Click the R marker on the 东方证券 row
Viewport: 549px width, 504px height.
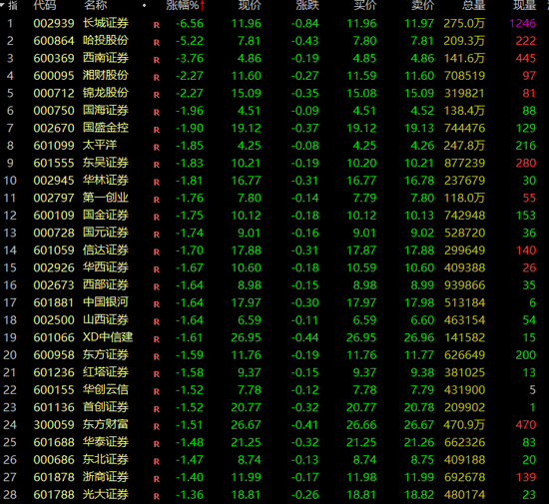tap(157, 357)
